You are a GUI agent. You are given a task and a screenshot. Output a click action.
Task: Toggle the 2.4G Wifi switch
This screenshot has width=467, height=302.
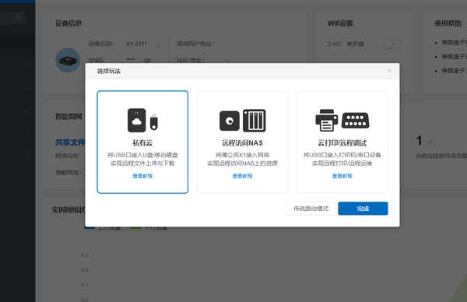click(x=393, y=44)
